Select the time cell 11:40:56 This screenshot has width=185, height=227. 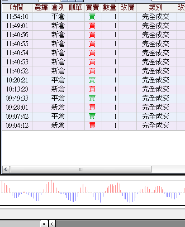[17, 35]
